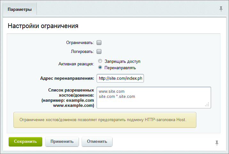Click the bold Адрес перенаправления: label
Screen dimensions: 229x154
[x=67, y=78]
